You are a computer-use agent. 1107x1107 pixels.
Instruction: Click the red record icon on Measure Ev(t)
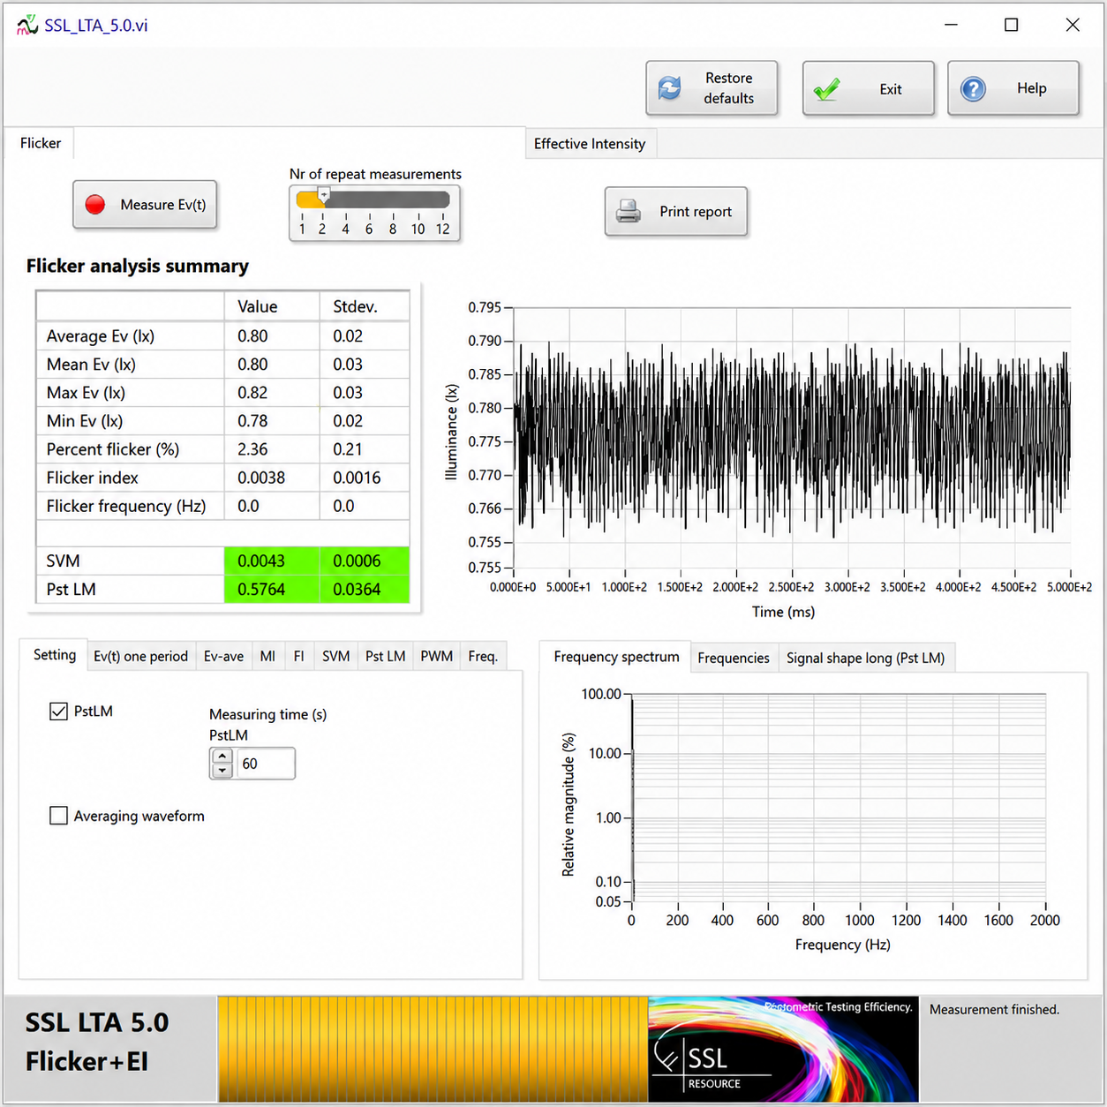click(x=95, y=205)
